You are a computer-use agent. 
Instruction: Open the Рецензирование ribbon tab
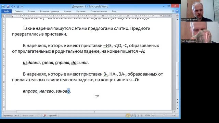click(x=99, y=11)
